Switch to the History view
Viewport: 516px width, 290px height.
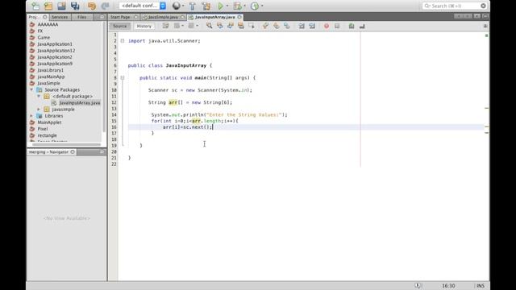pos(144,26)
